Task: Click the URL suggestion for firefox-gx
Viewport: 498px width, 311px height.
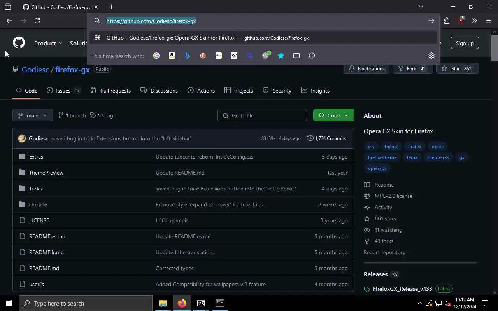Action: point(263,38)
